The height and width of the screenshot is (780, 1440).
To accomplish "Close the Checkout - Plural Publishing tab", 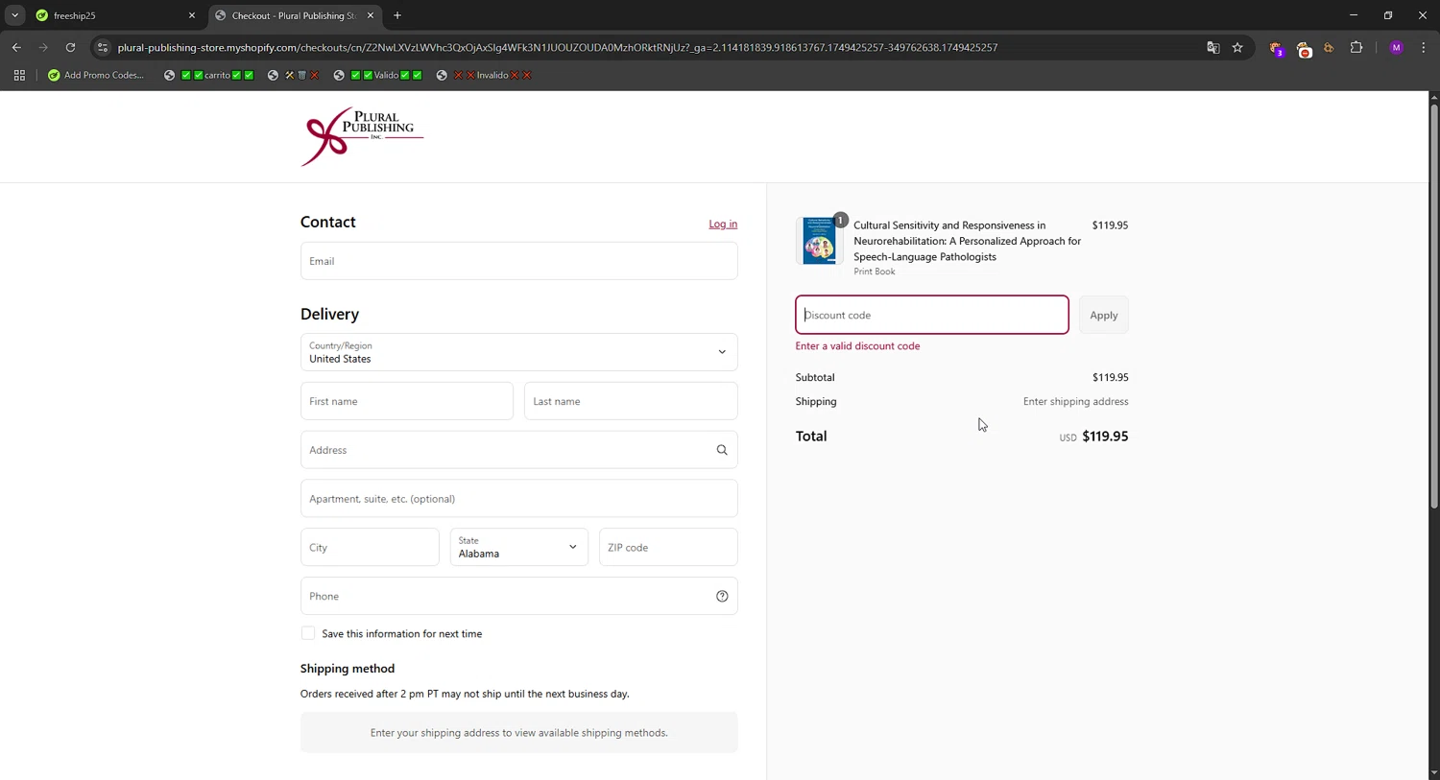I will click(371, 15).
